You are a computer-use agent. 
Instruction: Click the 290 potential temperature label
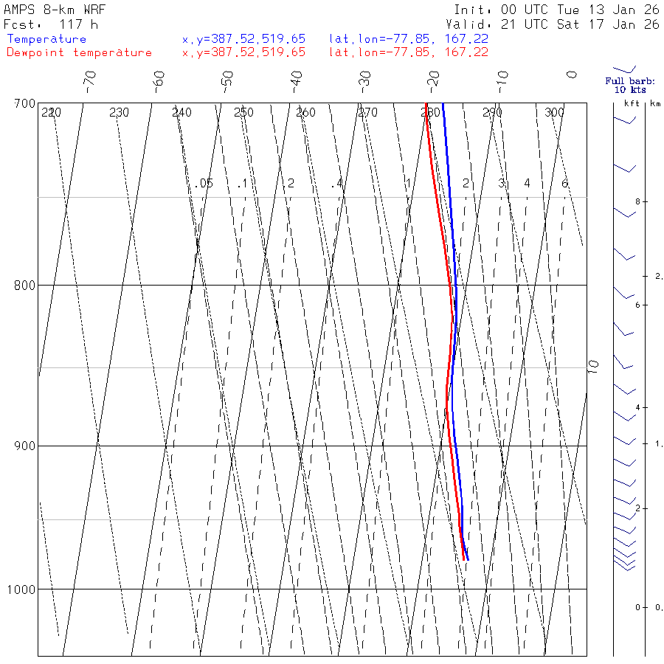click(x=492, y=113)
